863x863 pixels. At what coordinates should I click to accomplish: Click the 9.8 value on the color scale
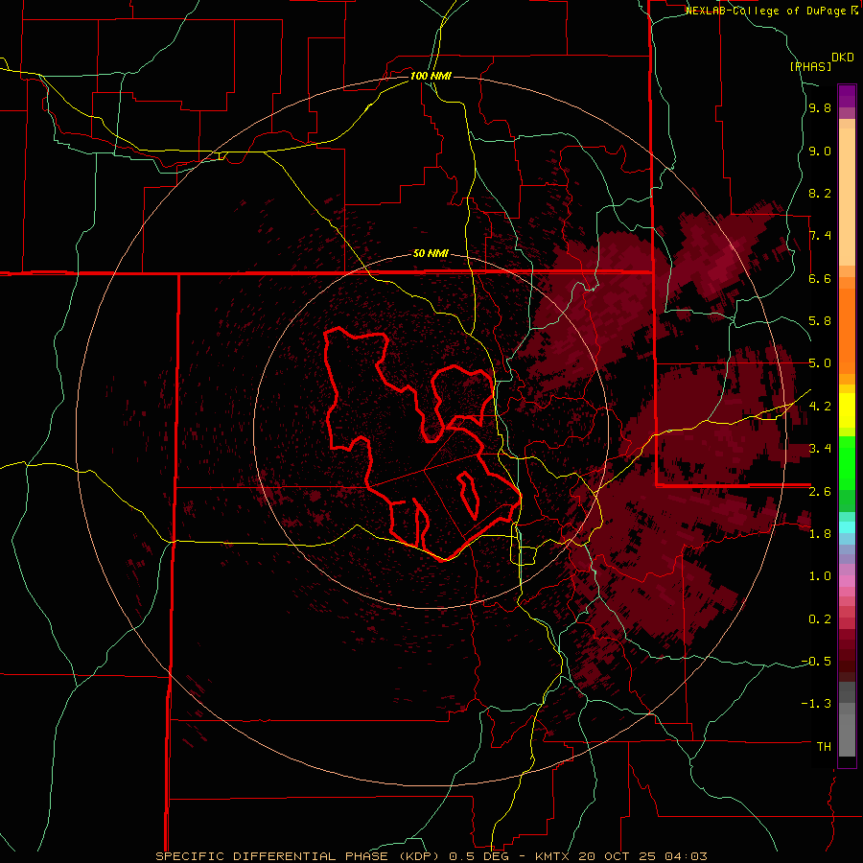[x=820, y=108]
